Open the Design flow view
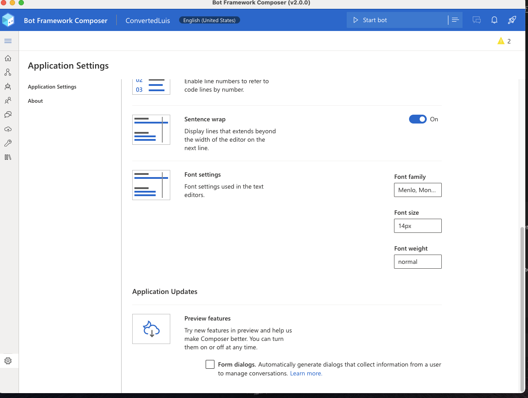The image size is (528, 398). (8, 72)
